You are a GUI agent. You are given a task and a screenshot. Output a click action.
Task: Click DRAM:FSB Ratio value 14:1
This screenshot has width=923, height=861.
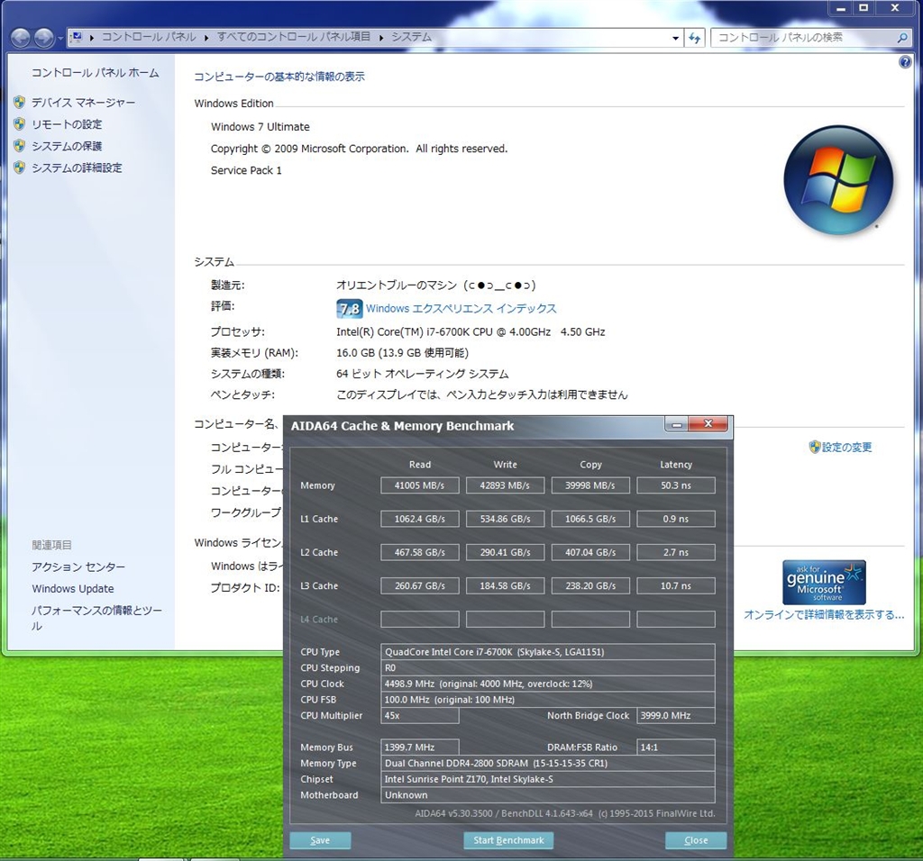click(676, 748)
